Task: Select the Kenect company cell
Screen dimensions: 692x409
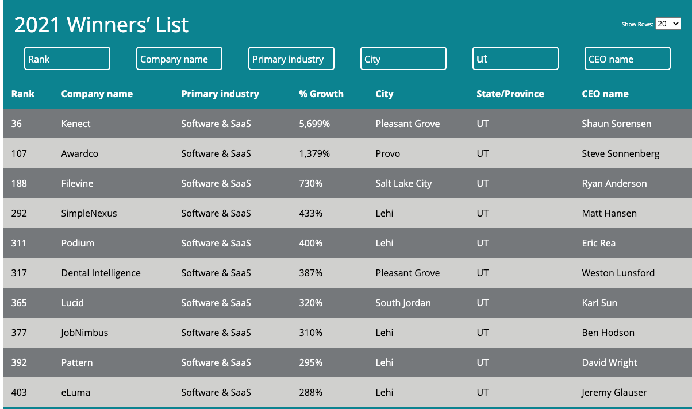Action: (76, 124)
